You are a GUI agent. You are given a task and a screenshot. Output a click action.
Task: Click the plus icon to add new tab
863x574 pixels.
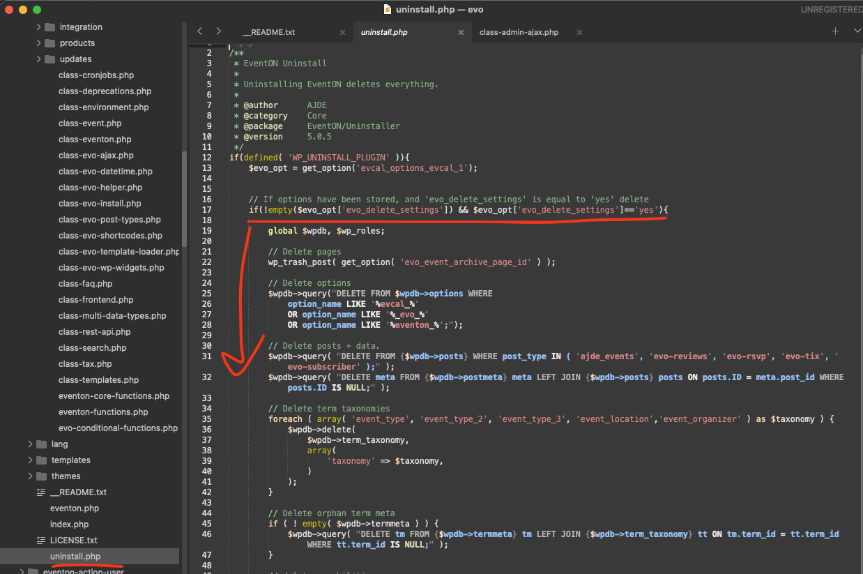click(835, 31)
